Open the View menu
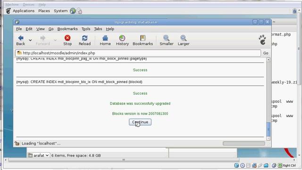The width and height of the screenshot is (302, 170). pyautogui.click(x=41, y=29)
